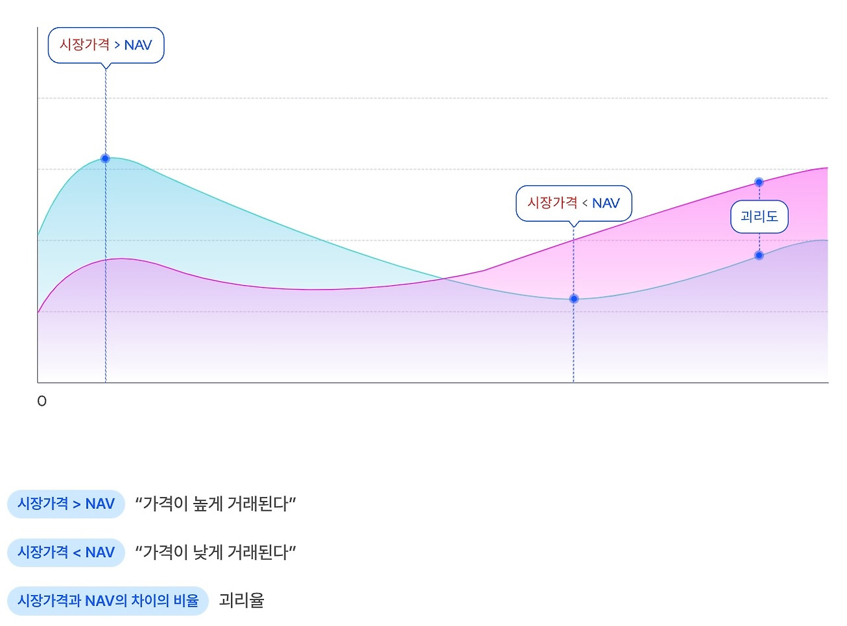This screenshot has height=626, width=847.
Task: Click the text "가격이 높게 거래된다"
Action: pos(215,504)
